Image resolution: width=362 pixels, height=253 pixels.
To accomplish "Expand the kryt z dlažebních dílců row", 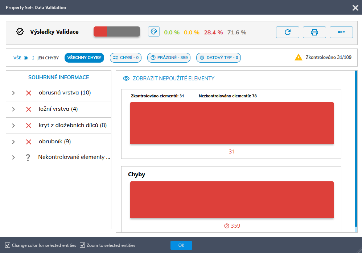I will coord(13,126).
